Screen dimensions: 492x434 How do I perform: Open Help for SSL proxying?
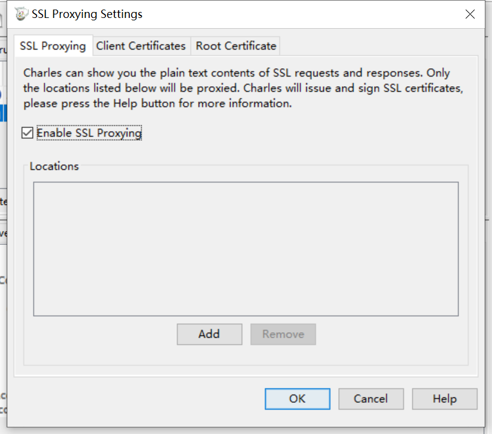click(445, 399)
